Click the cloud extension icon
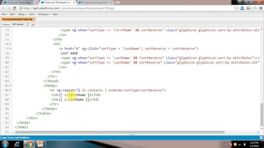The image size is (264, 148). (x=255, y=8)
